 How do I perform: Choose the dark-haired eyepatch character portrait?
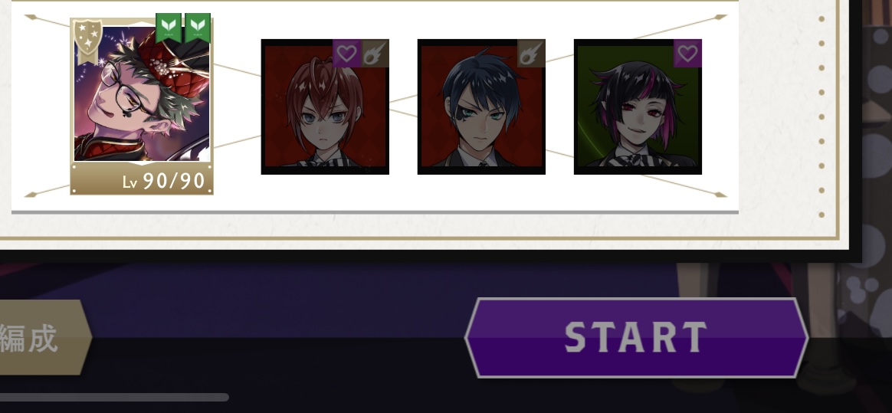(481, 107)
